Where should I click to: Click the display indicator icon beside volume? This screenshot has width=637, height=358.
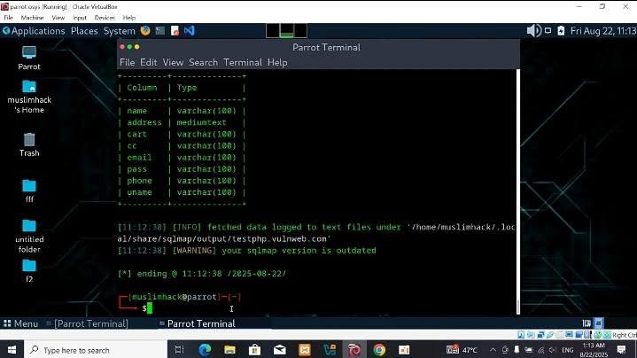click(548, 30)
